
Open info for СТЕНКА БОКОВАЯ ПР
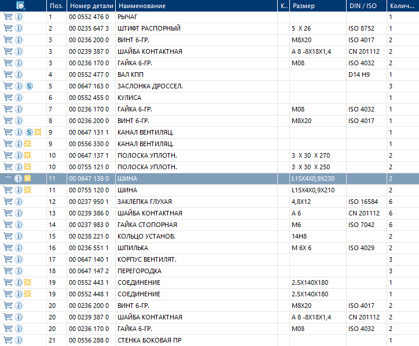point(19,340)
